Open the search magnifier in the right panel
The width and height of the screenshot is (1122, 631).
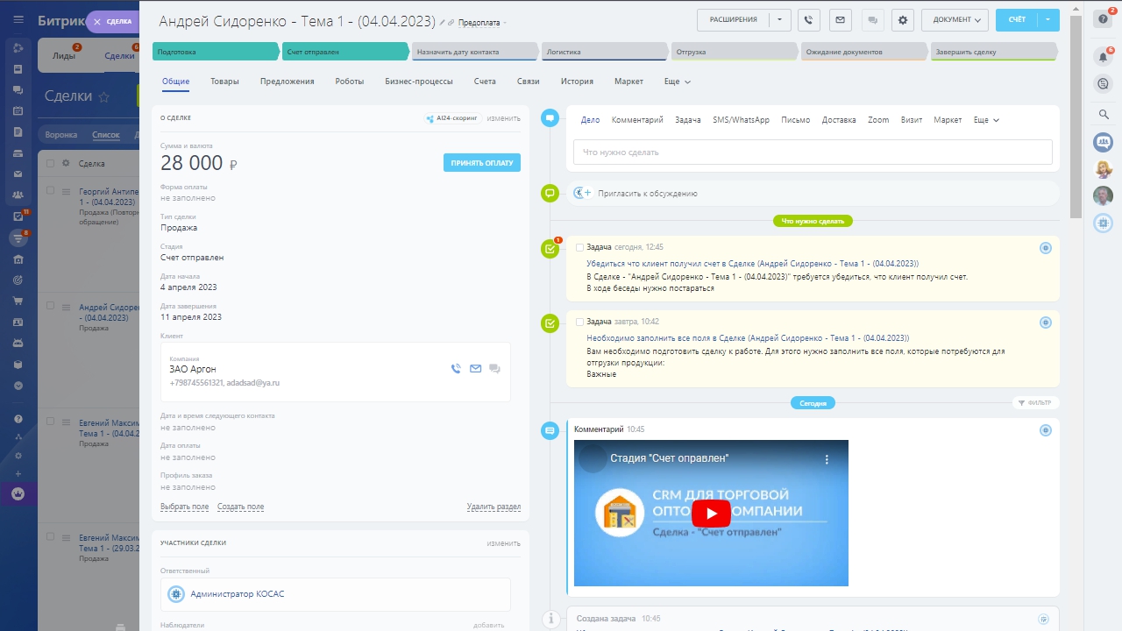1104,114
